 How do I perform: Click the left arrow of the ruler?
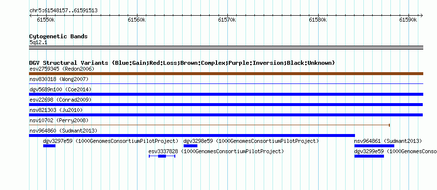pos(30,16)
